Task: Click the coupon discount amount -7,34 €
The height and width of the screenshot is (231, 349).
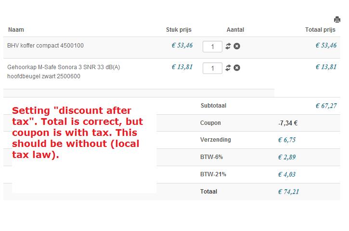Action: pyautogui.click(x=288, y=123)
